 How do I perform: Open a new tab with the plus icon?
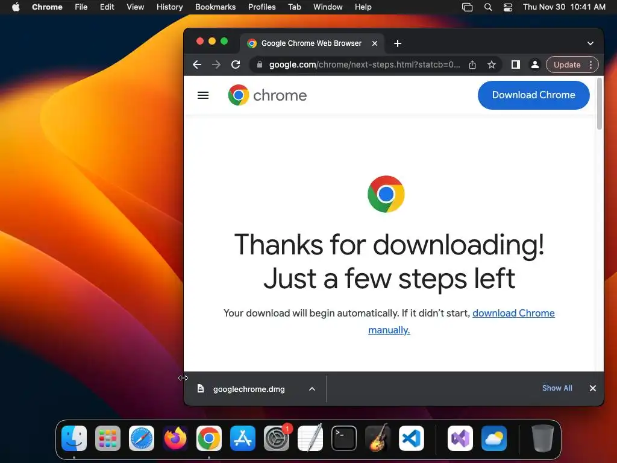(398, 43)
